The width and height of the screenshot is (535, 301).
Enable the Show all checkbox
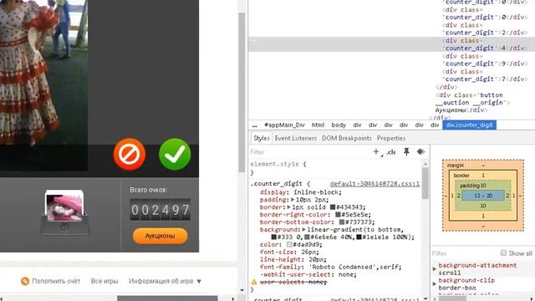coord(503,253)
